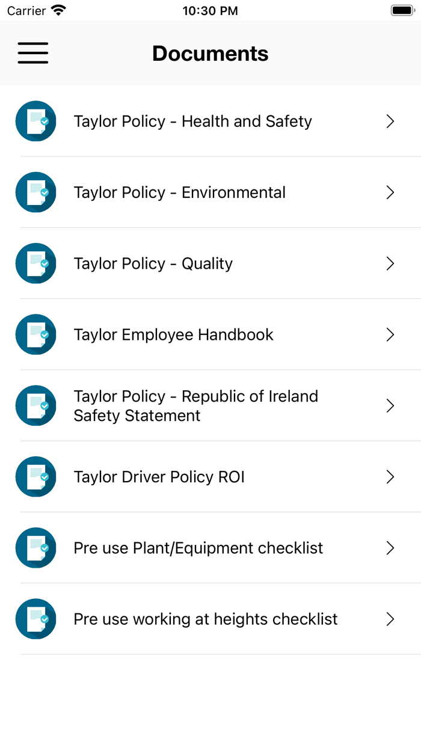421x748 pixels.
Task: Expand the Health and Safety policy chevron
Action: pos(390,121)
